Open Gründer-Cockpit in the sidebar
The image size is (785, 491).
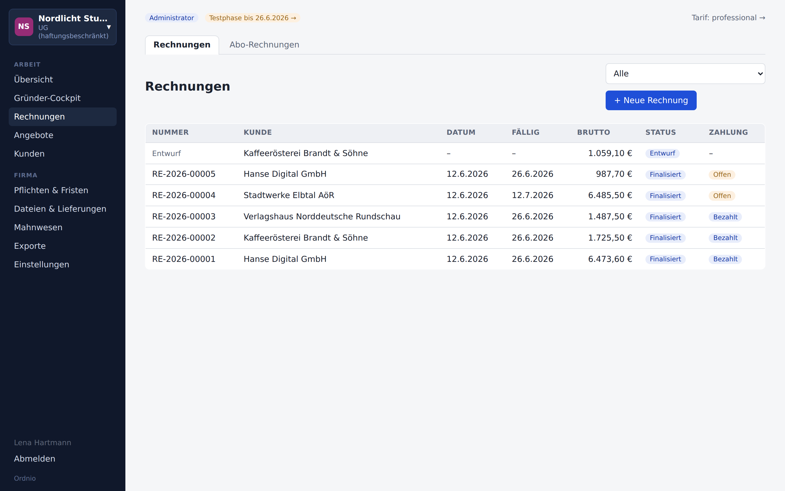pos(63,98)
